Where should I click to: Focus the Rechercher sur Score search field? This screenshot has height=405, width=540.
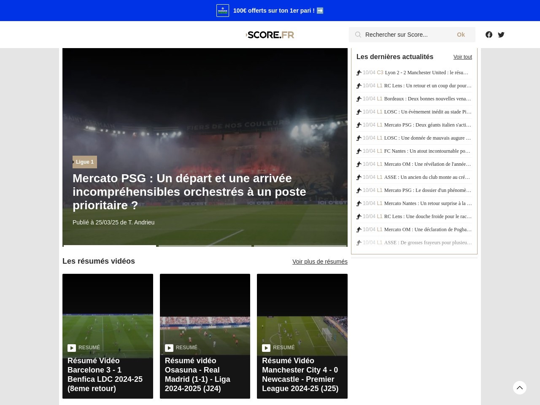pos(407,35)
